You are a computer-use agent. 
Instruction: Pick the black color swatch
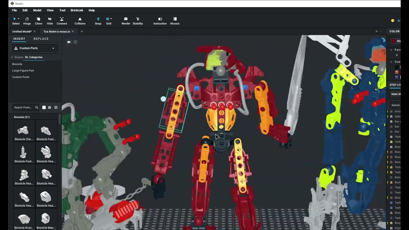click(397, 67)
